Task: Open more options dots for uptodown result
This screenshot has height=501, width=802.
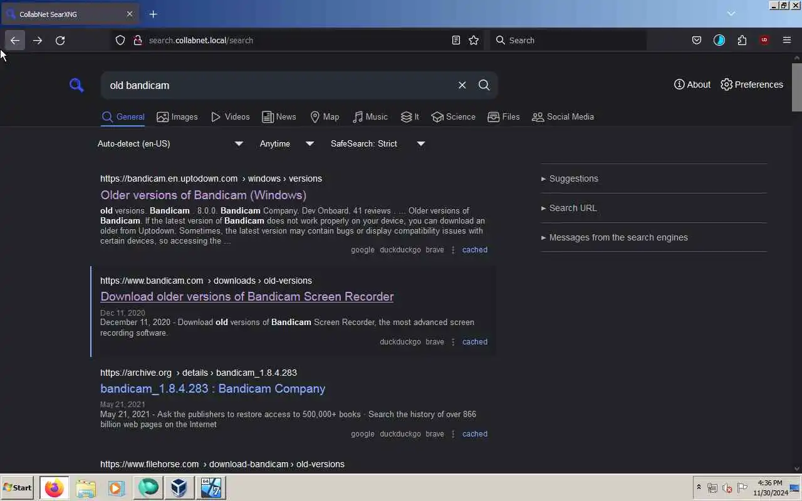Action: click(x=453, y=250)
